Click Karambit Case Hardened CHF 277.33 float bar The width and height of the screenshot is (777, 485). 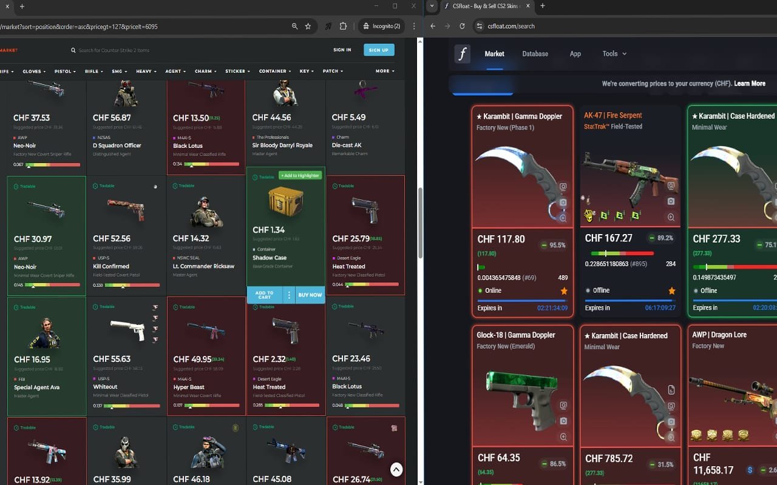pos(735,267)
